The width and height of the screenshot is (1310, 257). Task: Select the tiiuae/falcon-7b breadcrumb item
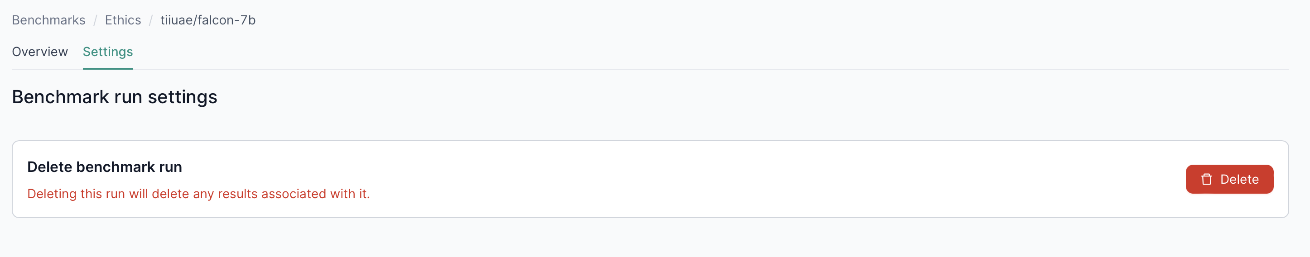point(207,20)
